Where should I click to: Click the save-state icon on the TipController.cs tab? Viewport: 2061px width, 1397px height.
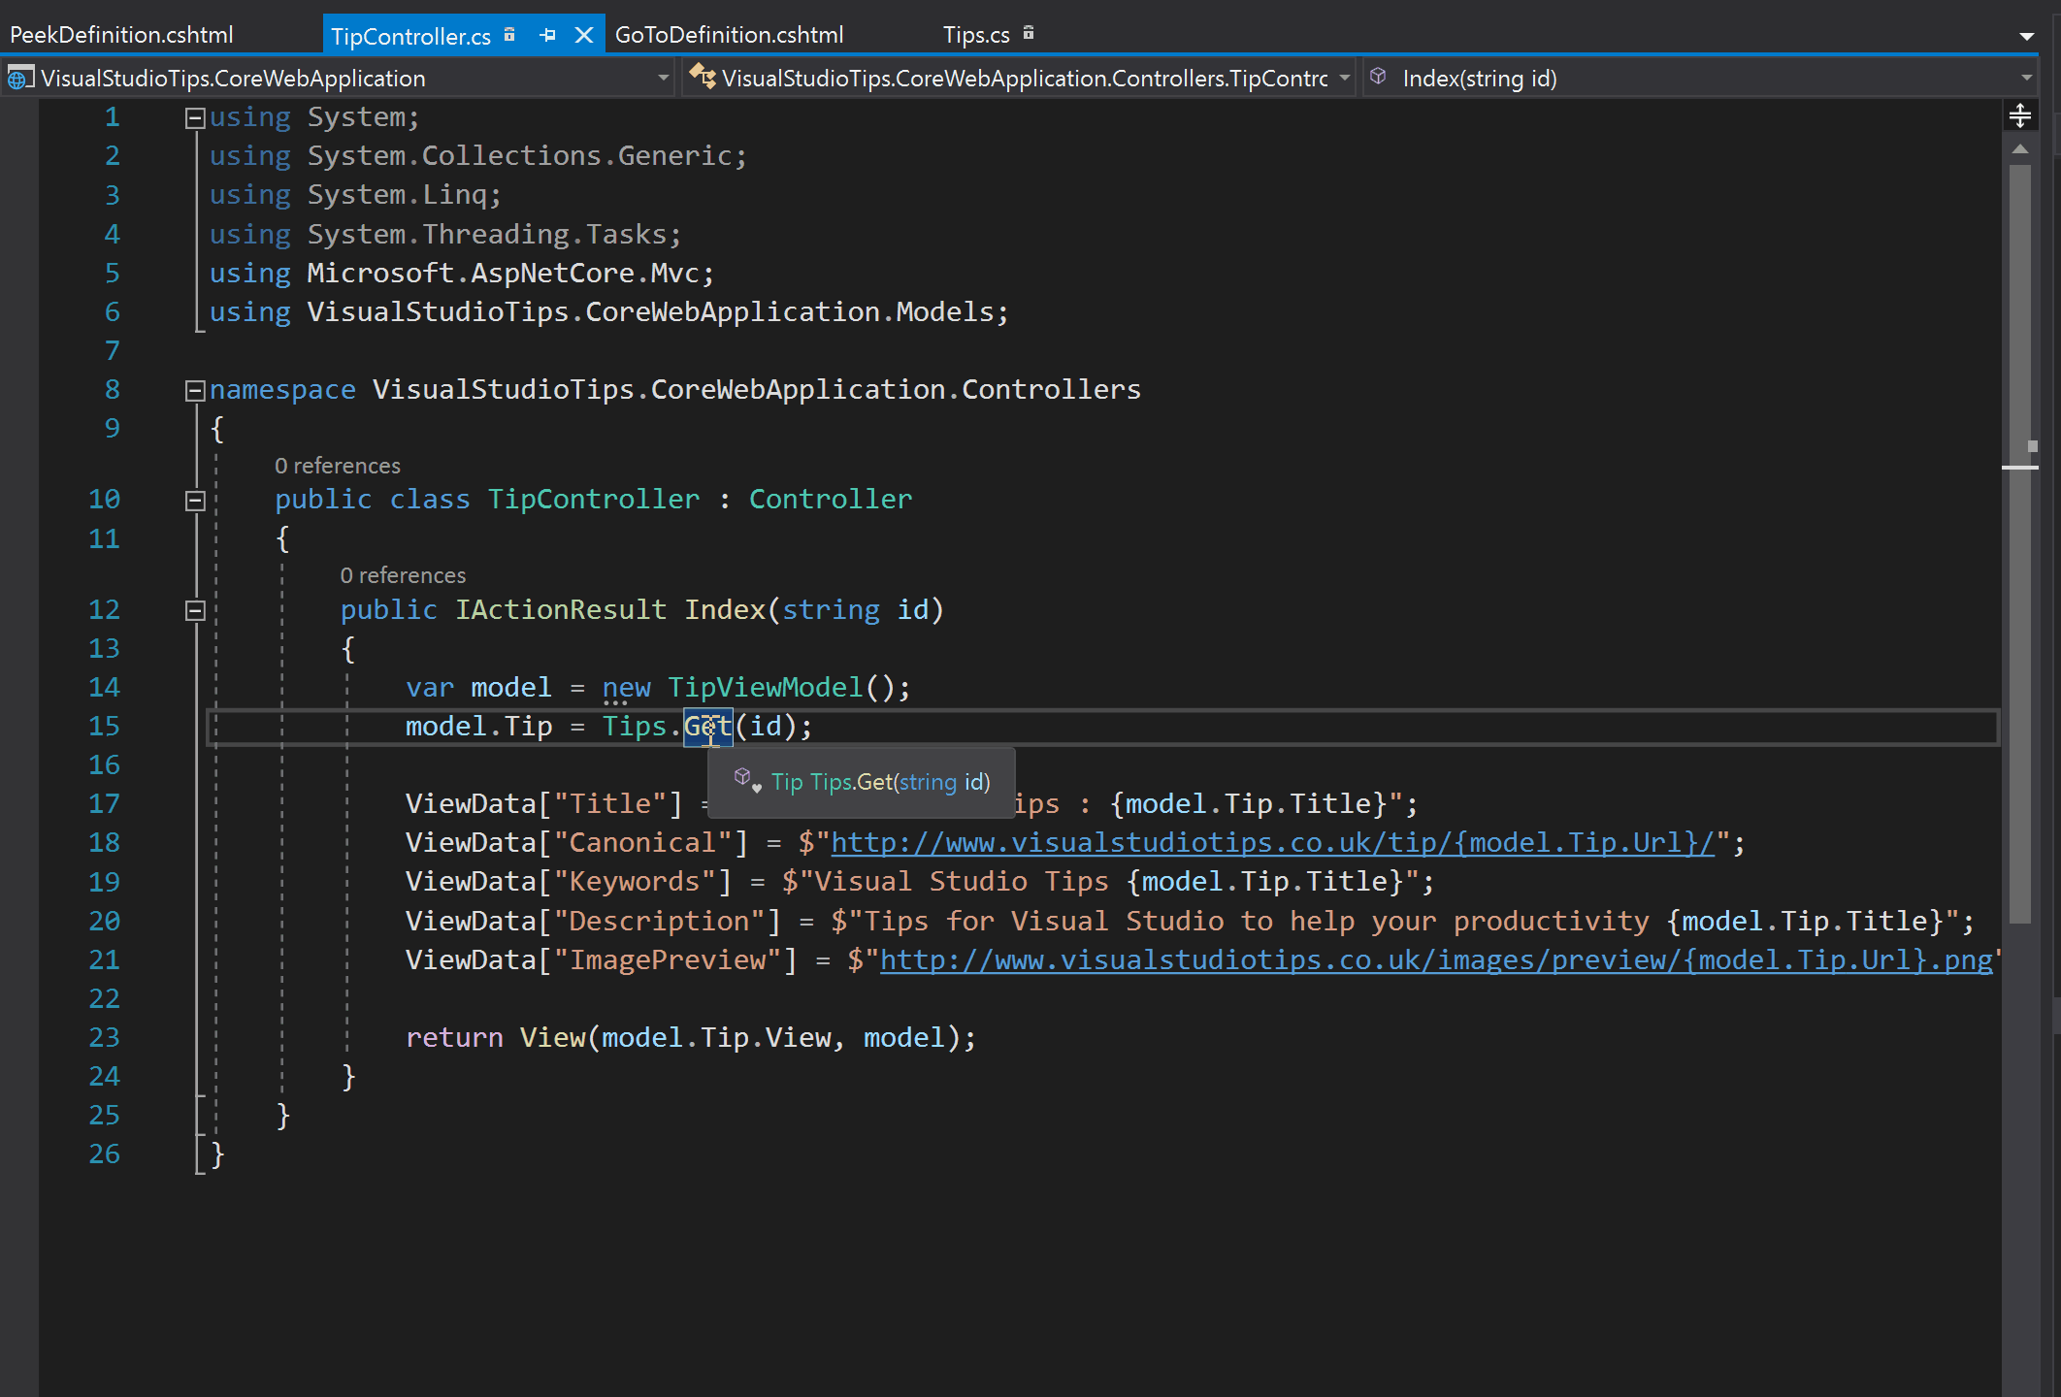[508, 34]
